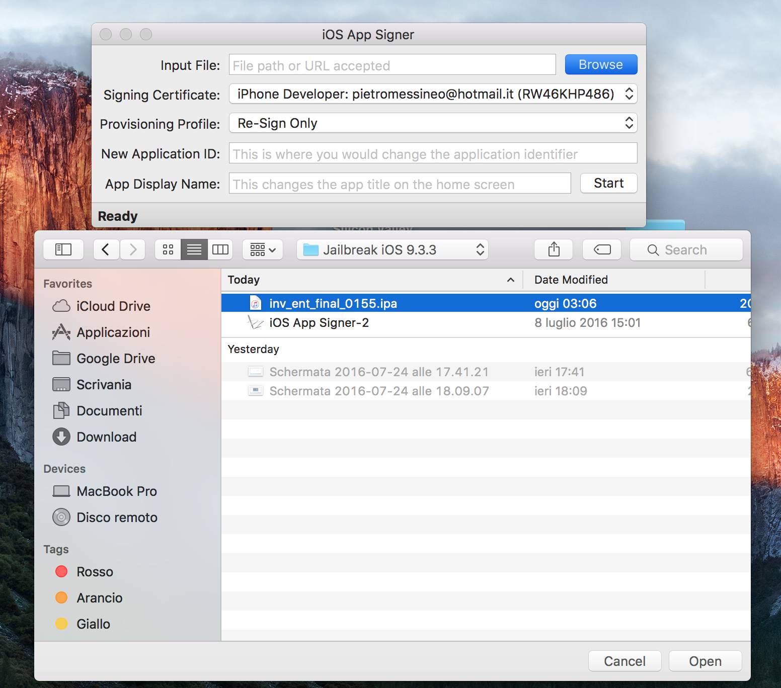Click the New Application ID field
781x688 pixels.
tap(433, 153)
